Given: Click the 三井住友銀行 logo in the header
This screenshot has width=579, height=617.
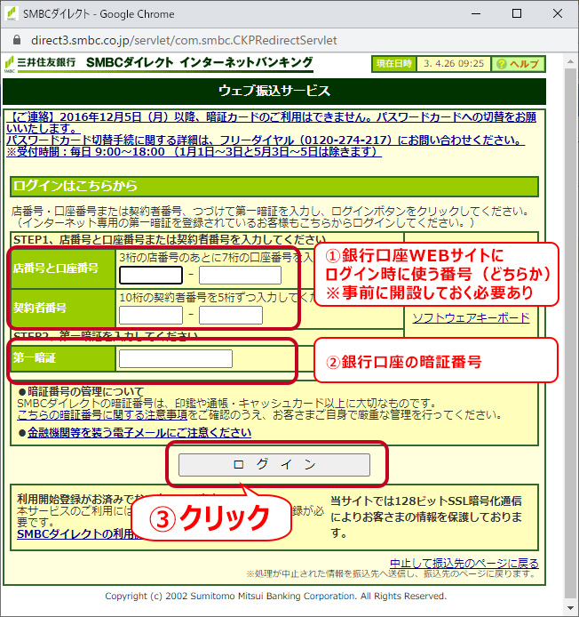Looking at the screenshot, I should click(40, 64).
